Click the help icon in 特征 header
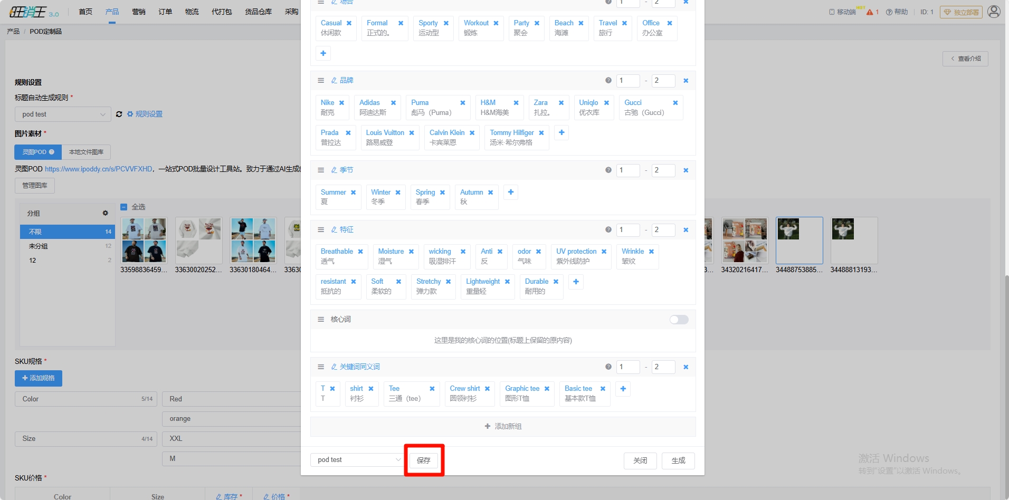The width and height of the screenshot is (1009, 500). tap(608, 230)
